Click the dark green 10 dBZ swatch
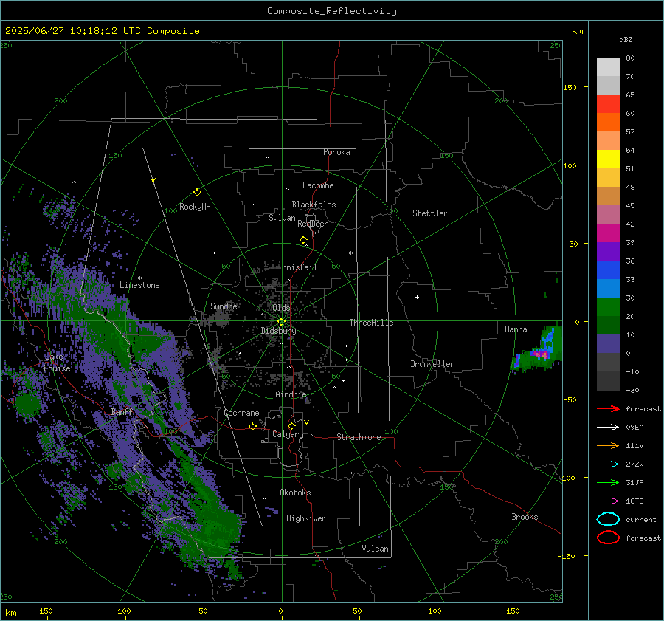This screenshot has height=621, width=664. click(608, 326)
